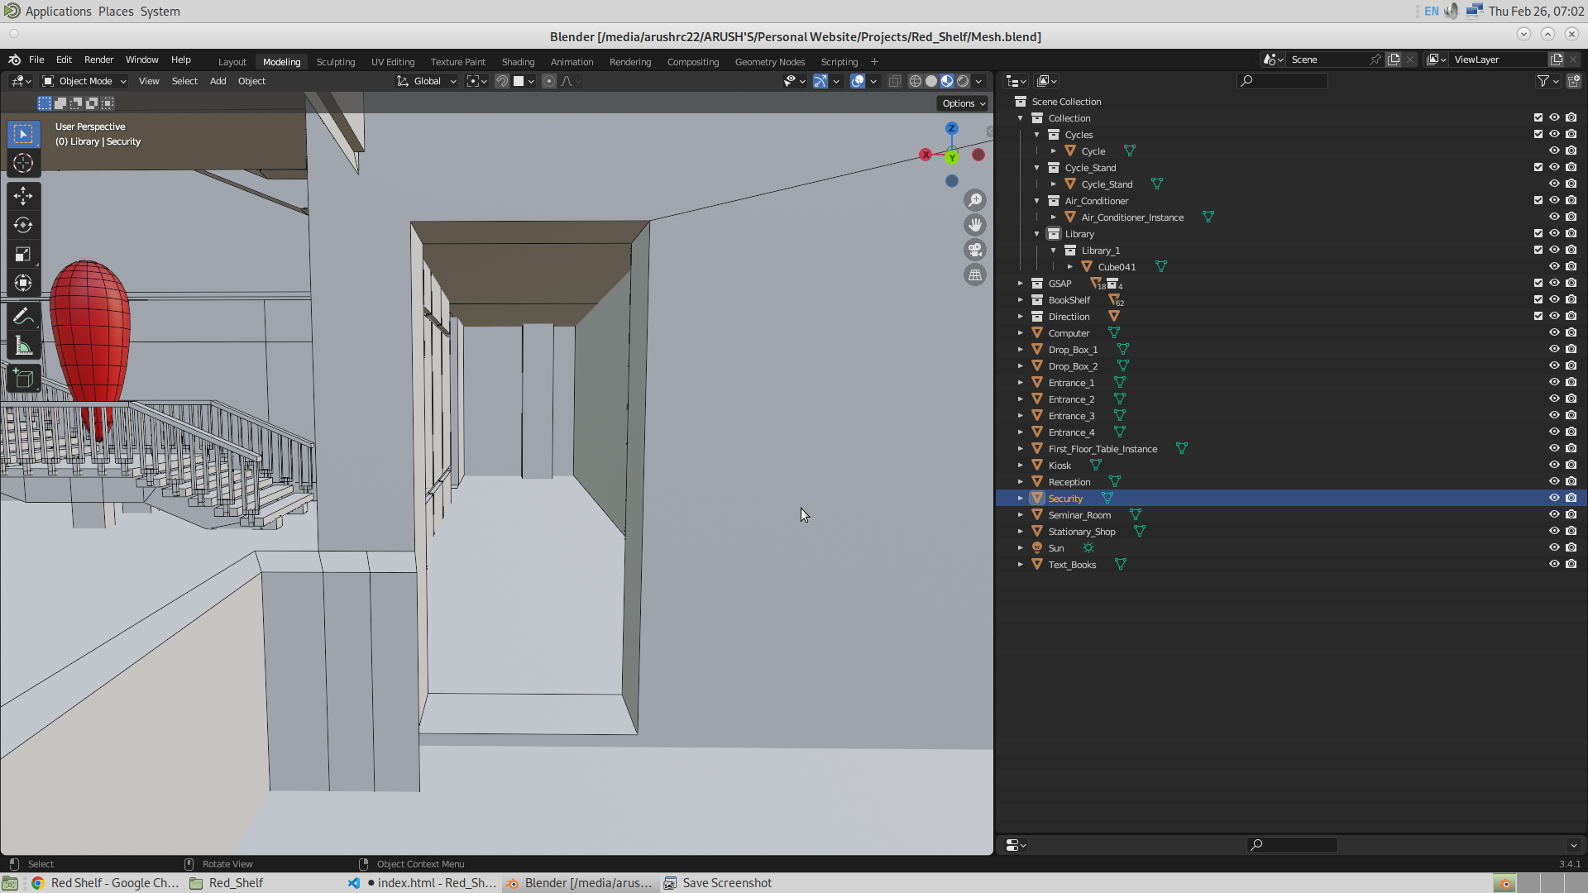
Task: Open the Render menu
Action: (x=99, y=60)
